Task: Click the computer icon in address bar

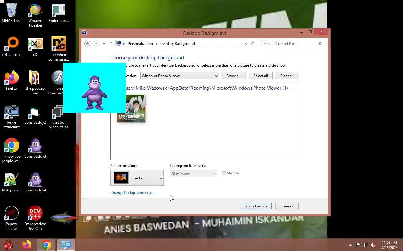Action: point(119,44)
